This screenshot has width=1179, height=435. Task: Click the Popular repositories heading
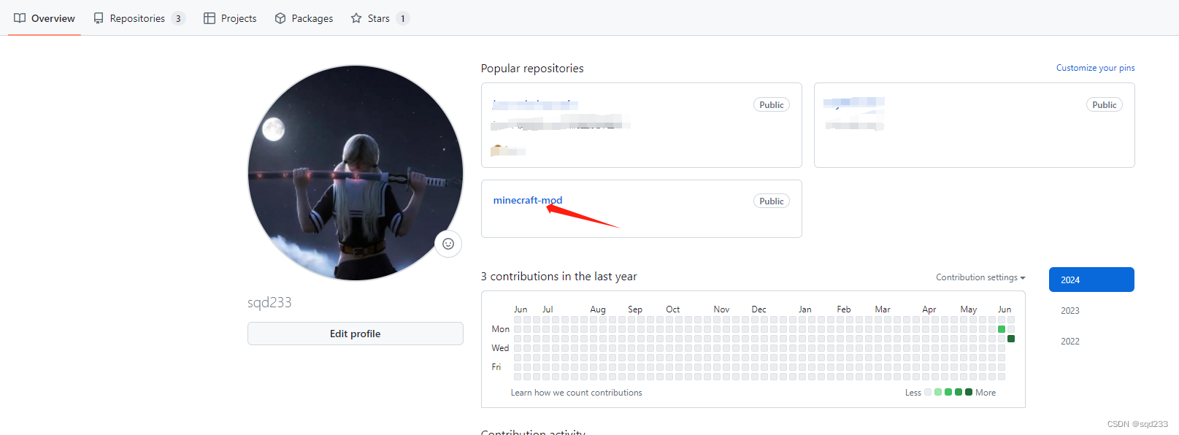[x=532, y=68]
